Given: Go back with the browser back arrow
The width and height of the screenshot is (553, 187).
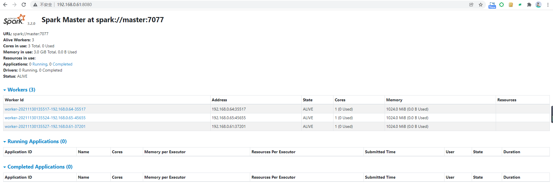Looking at the screenshot, I should (x=5, y=5).
